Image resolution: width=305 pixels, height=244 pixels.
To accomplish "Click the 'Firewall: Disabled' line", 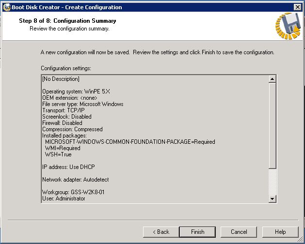I will pyautogui.click(x=62, y=123).
